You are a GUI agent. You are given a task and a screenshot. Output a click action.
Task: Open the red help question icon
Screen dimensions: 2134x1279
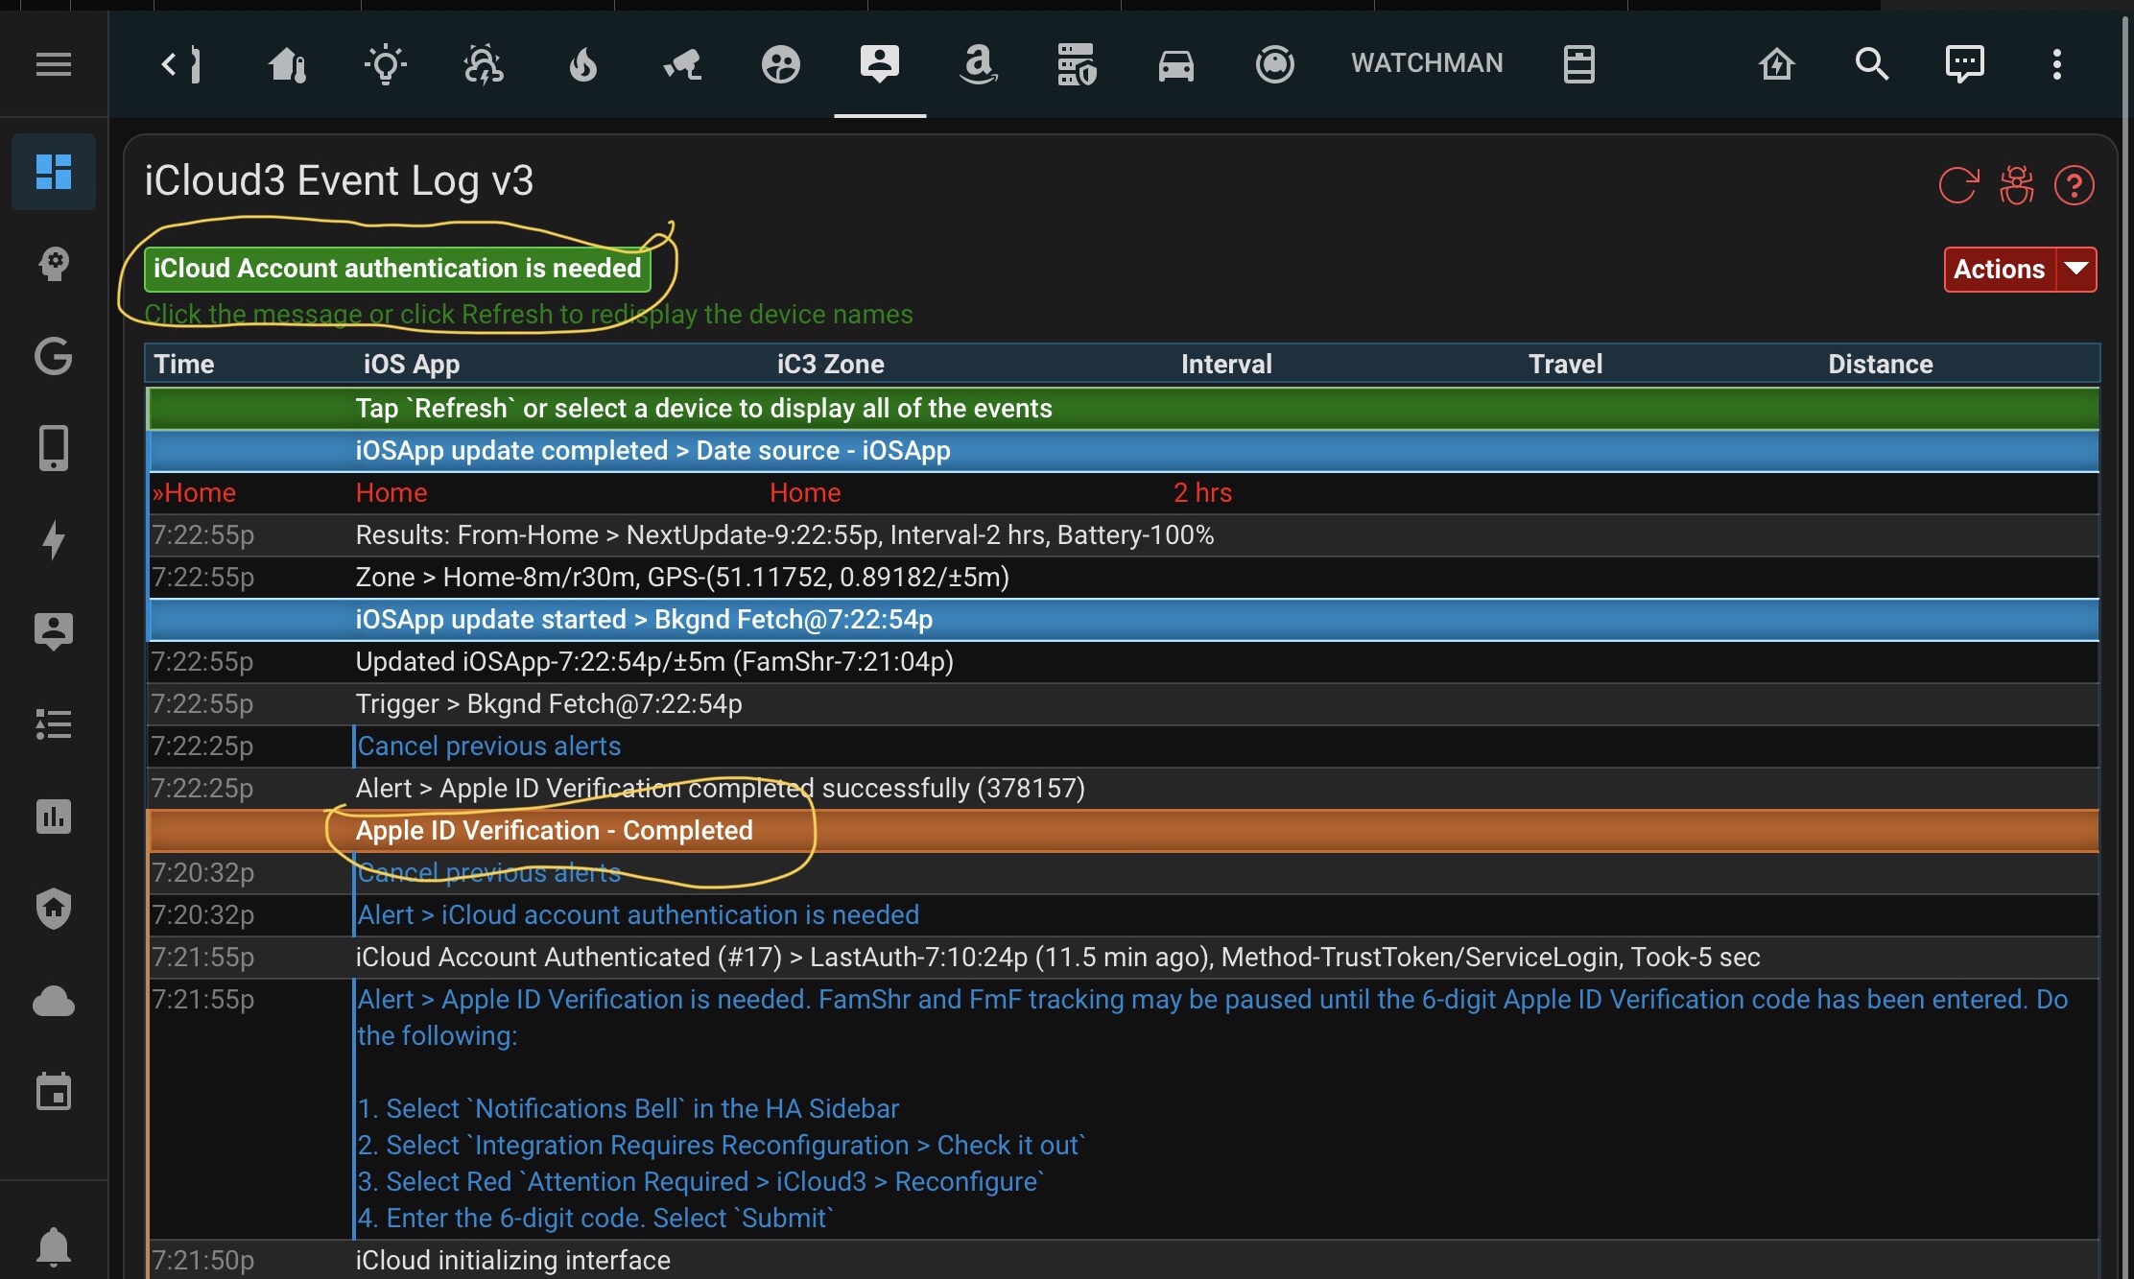[2074, 185]
